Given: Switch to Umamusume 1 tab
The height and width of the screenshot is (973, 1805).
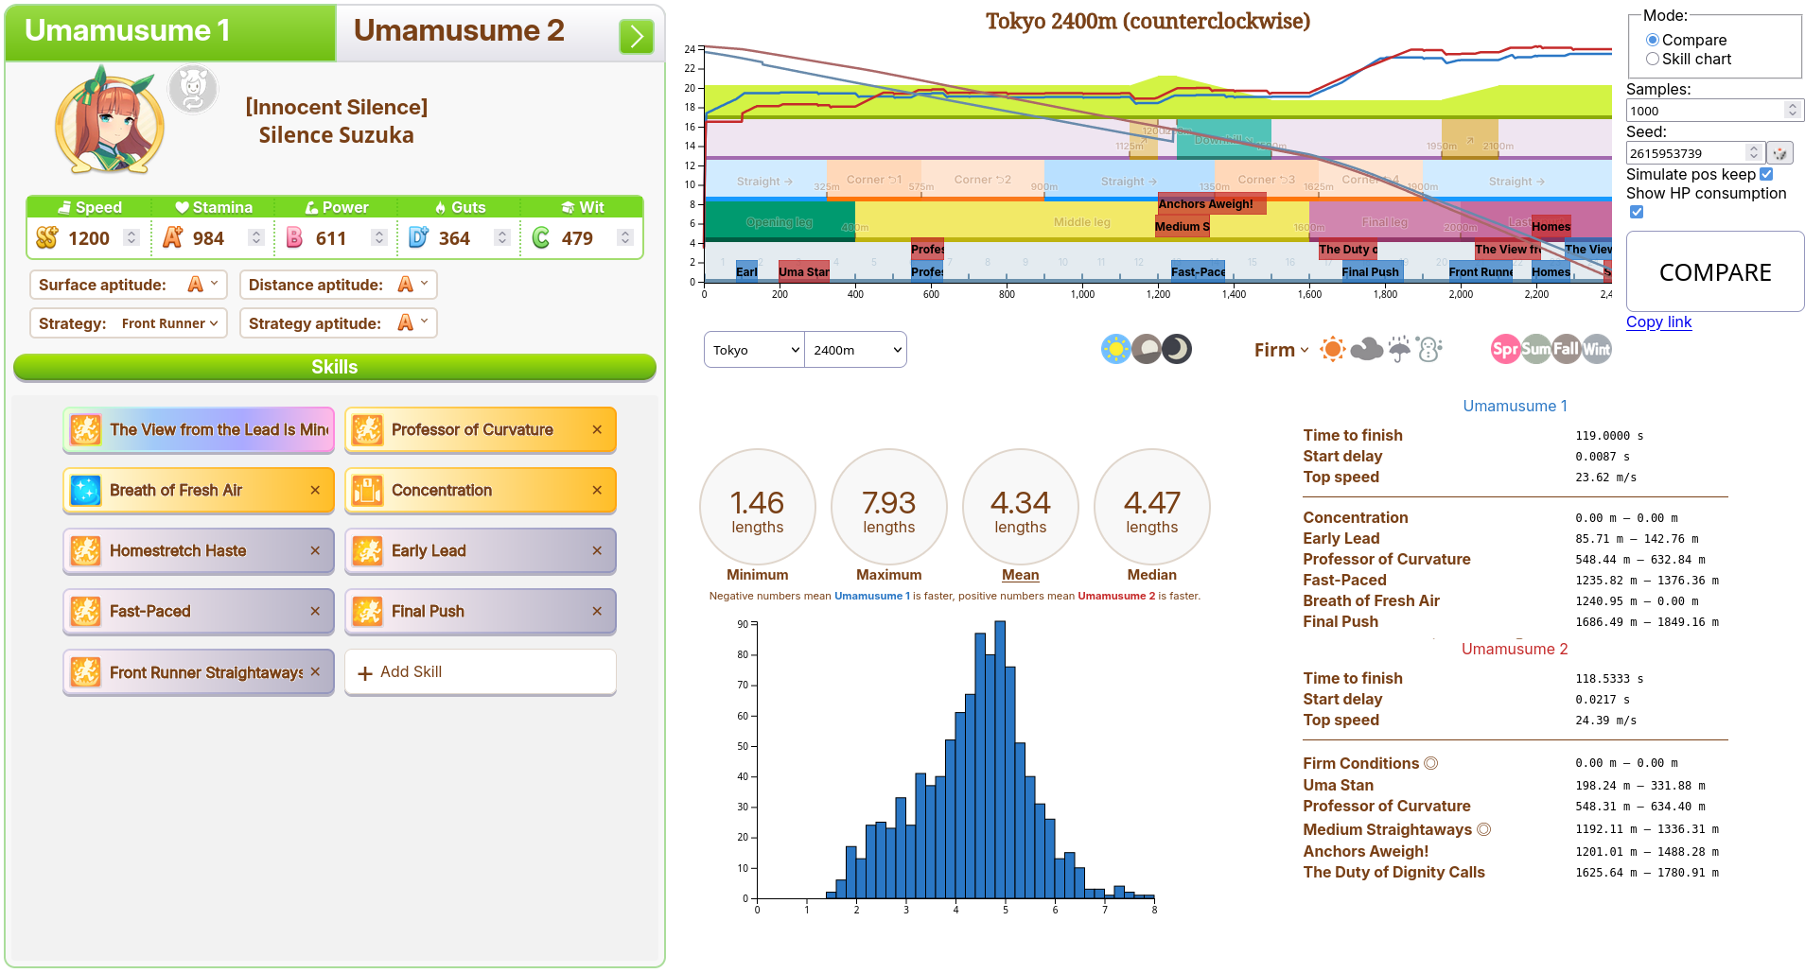Looking at the screenshot, I should coord(170,31).
